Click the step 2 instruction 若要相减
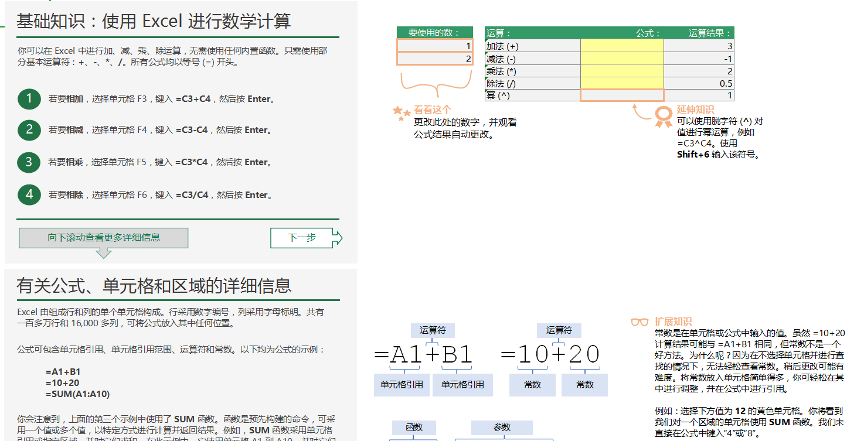This screenshot has width=864, height=441. coord(161,130)
